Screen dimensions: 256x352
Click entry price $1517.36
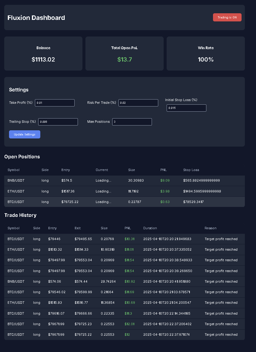click(68, 191)
